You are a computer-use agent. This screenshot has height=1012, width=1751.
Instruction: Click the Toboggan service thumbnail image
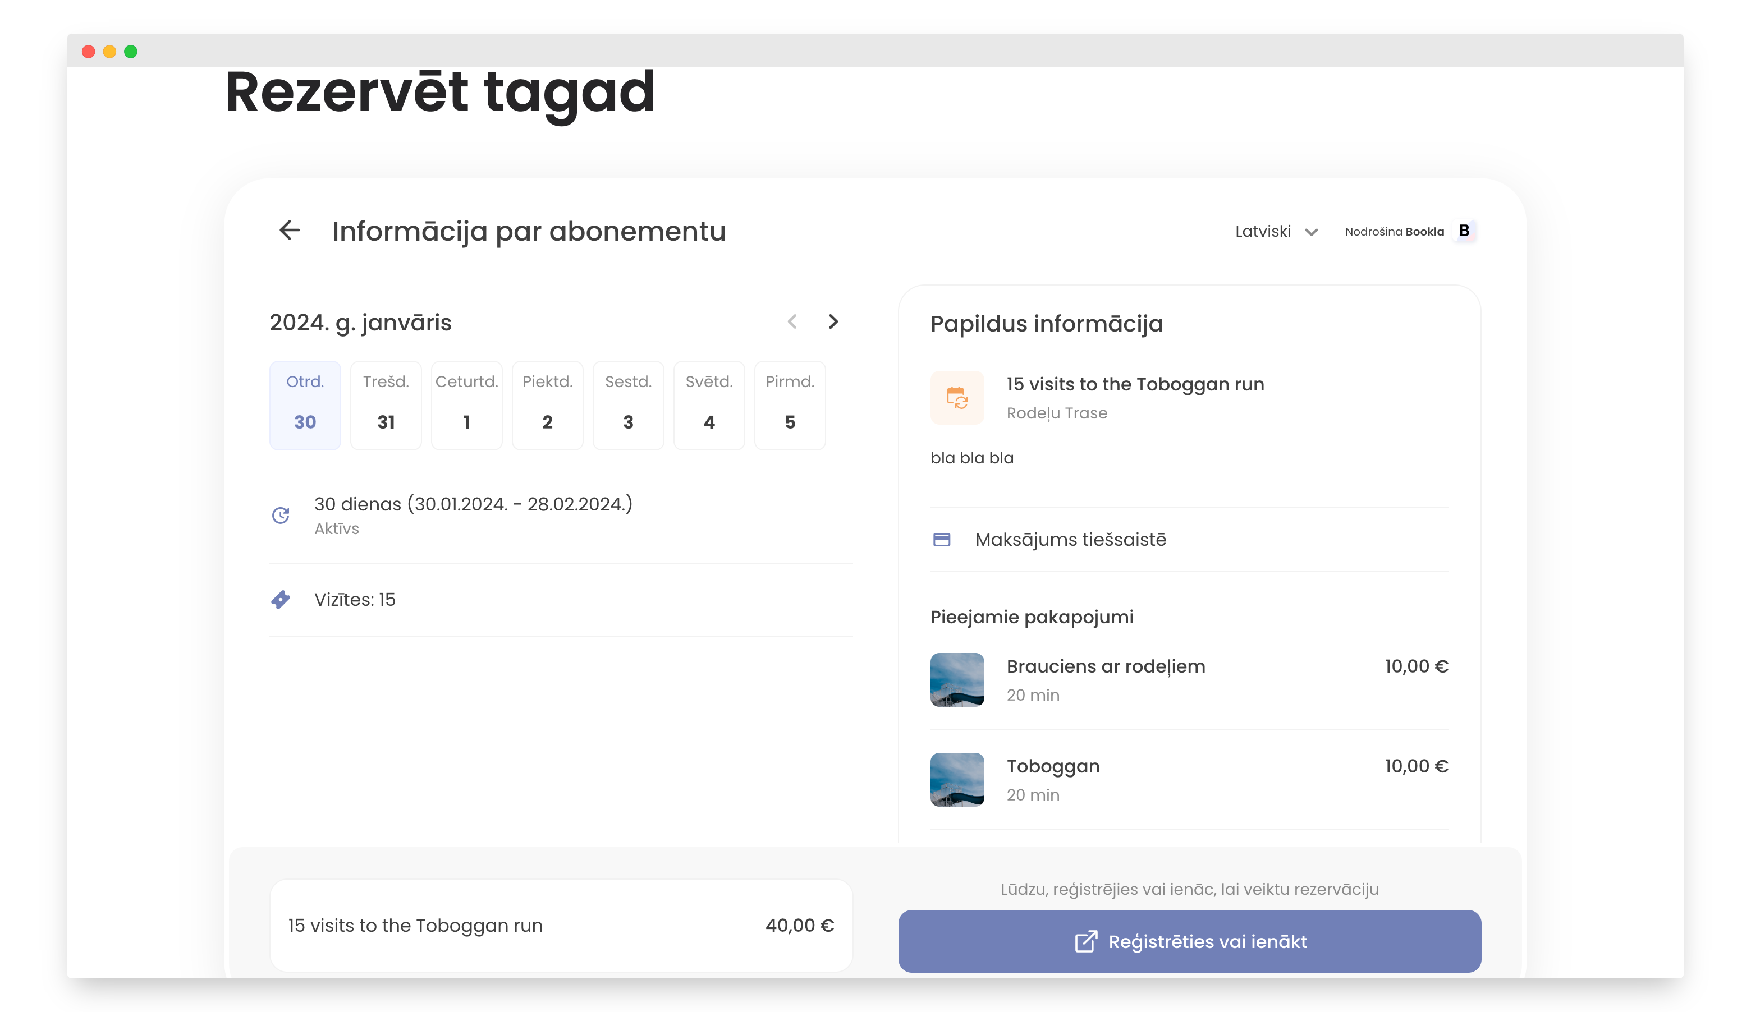tap(957, 779)
